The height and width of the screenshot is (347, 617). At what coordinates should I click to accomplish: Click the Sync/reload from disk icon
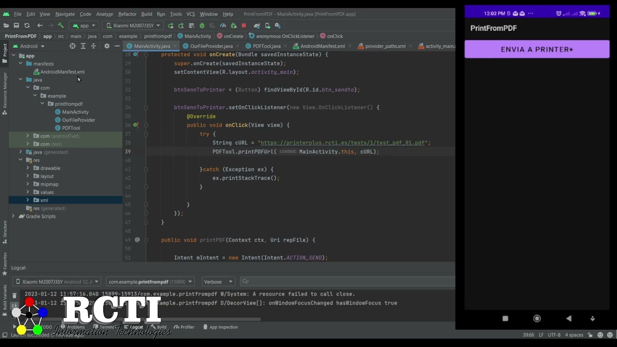tap(27, 26)
